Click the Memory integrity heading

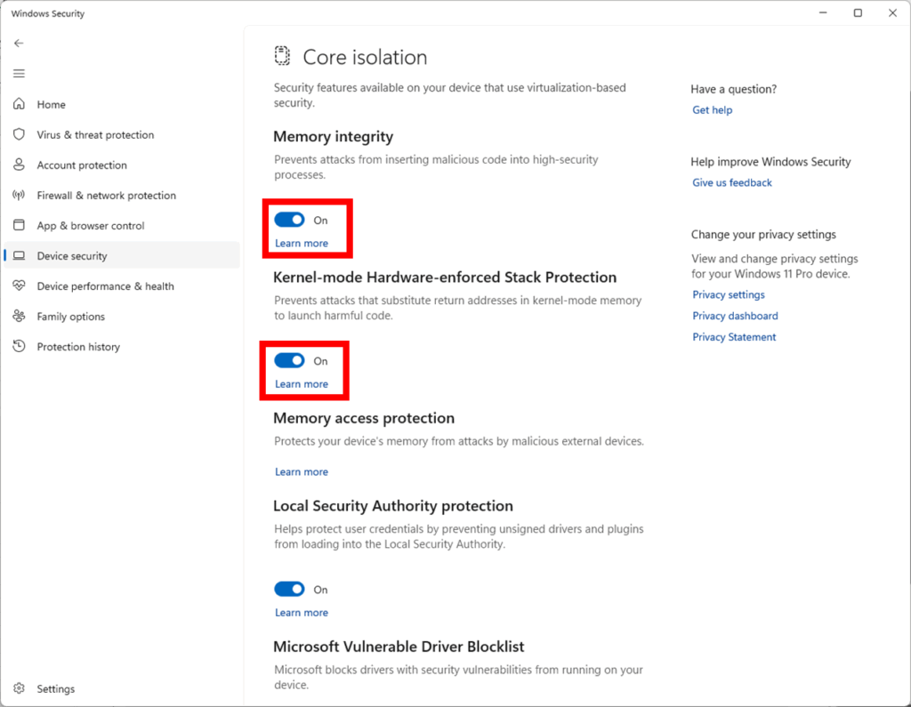[x=333, y=137]
